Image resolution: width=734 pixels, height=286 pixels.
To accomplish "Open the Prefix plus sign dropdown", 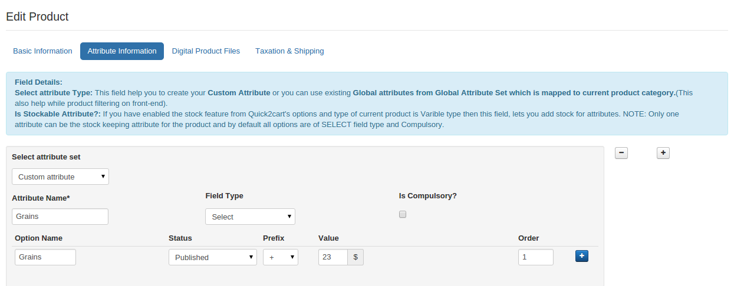I will point(280,257).
